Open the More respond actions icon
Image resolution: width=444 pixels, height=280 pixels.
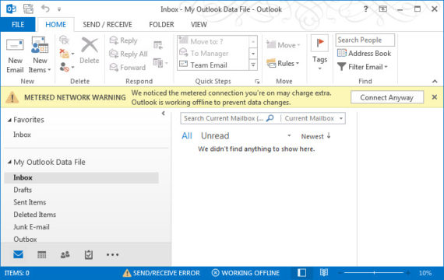coord(160,63)
